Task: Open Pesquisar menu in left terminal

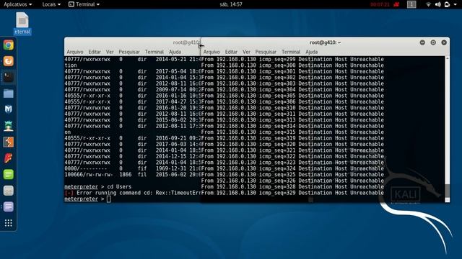Action: tap(129, 52)
